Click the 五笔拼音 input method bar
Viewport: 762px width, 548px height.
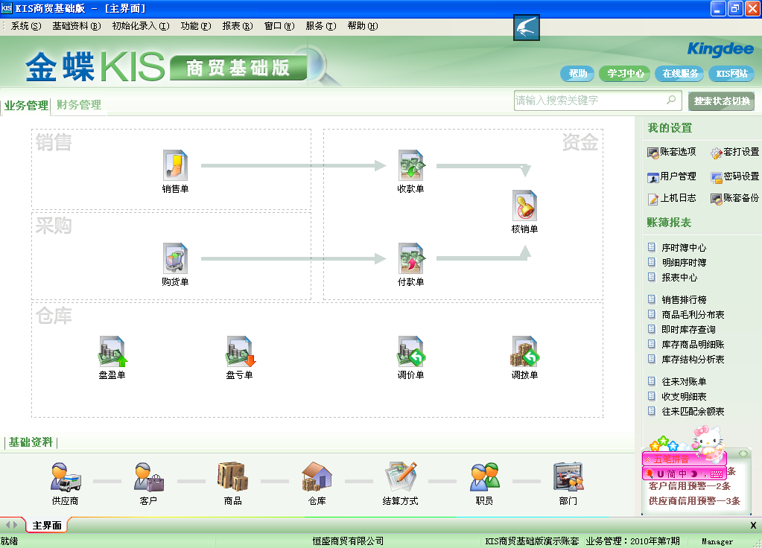click(685, 459)
